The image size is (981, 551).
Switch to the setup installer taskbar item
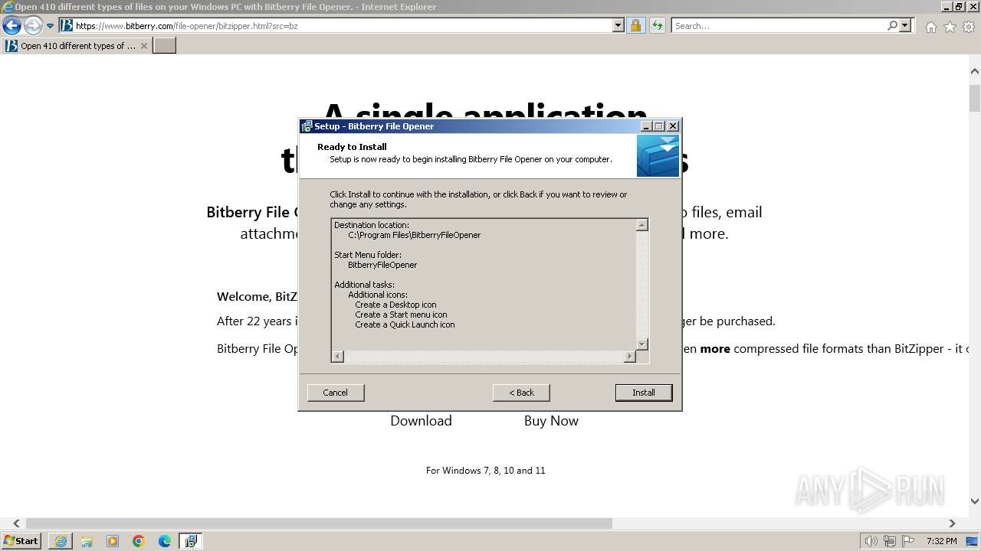pyautogui.click(x=191, y=541)
